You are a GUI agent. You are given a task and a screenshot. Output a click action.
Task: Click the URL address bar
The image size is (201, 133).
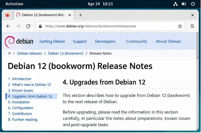pyautogui.click(x=110, y=26)
